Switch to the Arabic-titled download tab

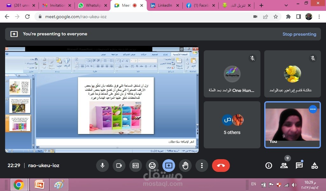coord(237,5)
